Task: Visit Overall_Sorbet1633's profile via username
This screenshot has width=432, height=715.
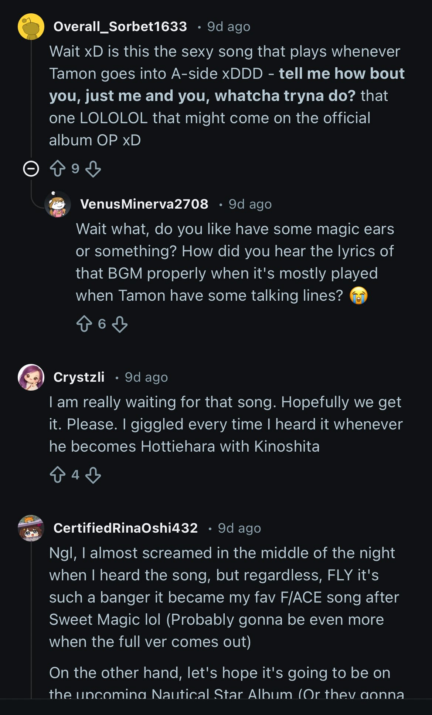Action: tap(120, 27)
